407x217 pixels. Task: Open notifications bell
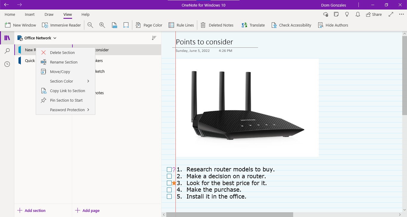click(358, 14)
